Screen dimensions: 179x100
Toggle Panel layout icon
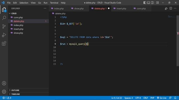(149, 2)
